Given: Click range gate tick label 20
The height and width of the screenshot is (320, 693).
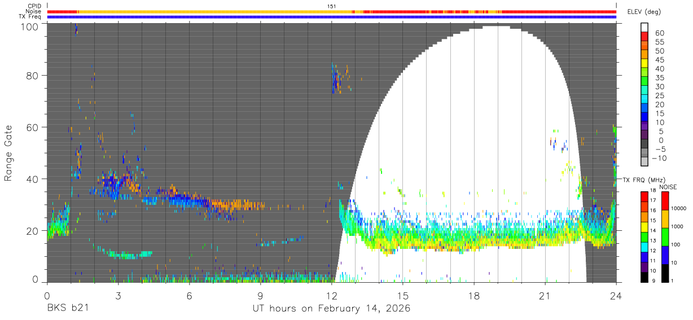Looking at the screenshot, I should (32, 231).
